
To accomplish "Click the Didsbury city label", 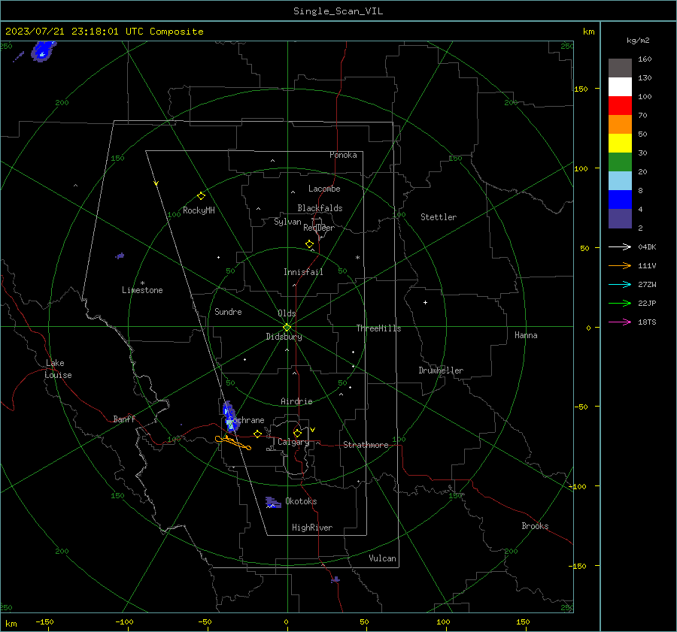I will click(x=284, y=337).
